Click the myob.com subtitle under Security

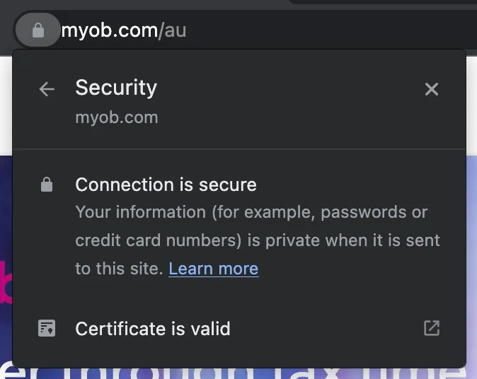click(117, 117)
